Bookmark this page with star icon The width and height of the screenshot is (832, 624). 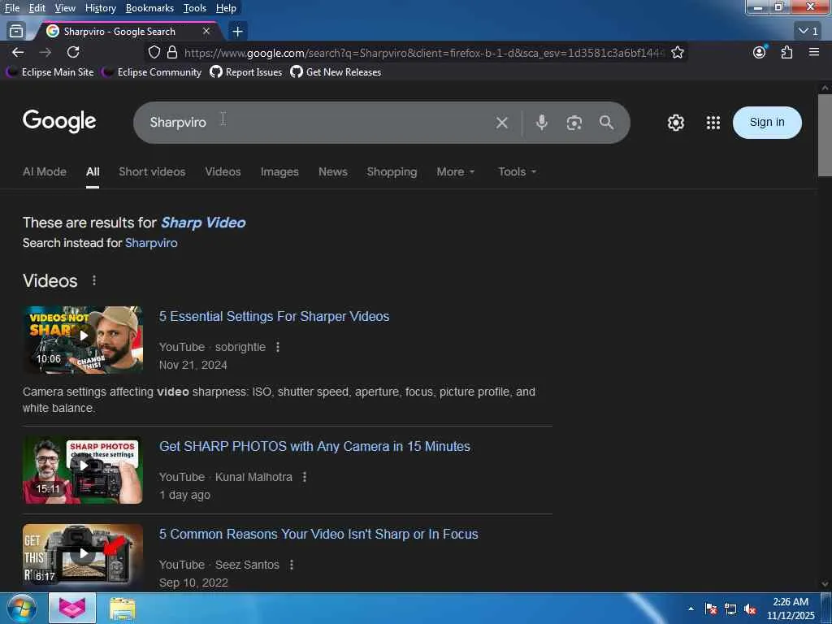pos(677,52)
